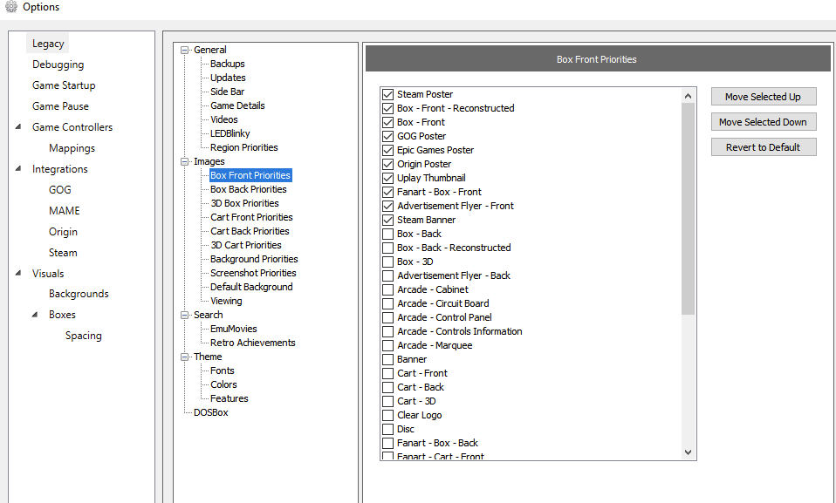Screen dimensions: 836x503
Task: Click Revert to Default button
Action: (x=764, y=147)
